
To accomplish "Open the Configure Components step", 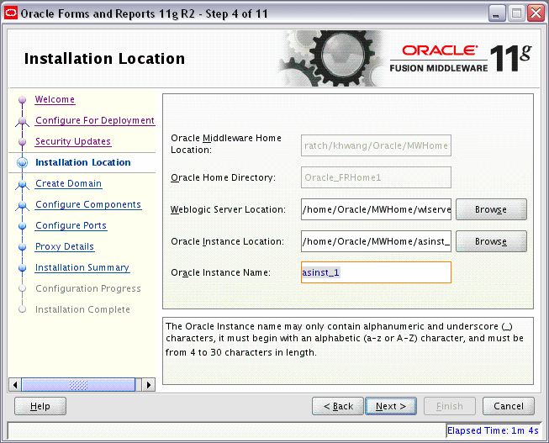I will pos(88,204).
